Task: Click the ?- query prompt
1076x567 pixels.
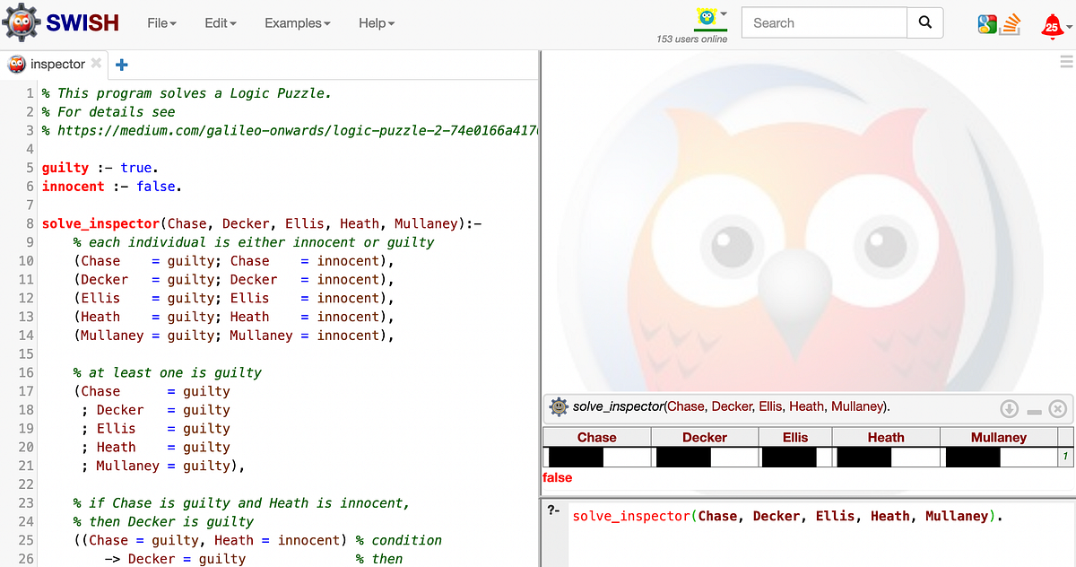Action: 553,510
